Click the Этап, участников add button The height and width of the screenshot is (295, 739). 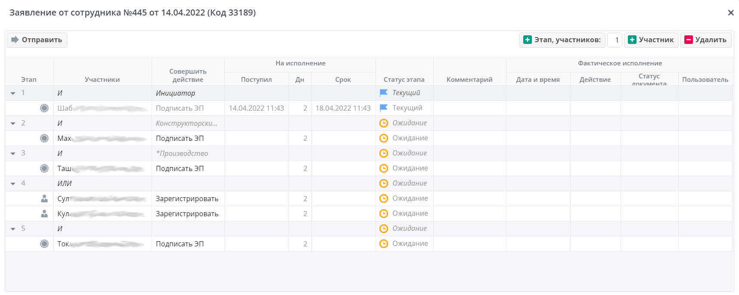562,40
